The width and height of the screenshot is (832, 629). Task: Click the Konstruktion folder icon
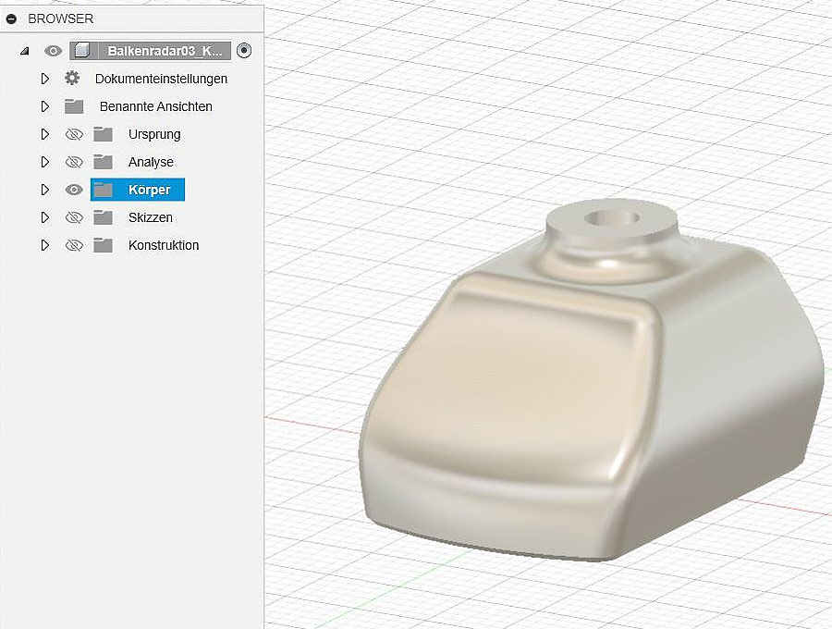click(103, 245)
